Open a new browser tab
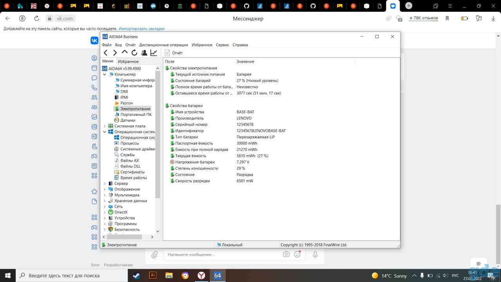Image resolution: width=501 pixels, height=282 pixels. [x=409, y=6]
